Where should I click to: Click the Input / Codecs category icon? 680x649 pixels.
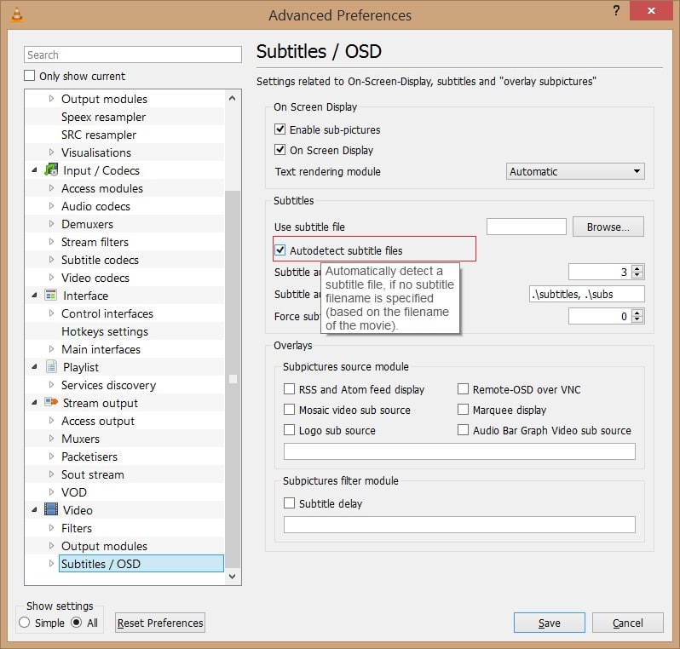(x=50, y=170)
